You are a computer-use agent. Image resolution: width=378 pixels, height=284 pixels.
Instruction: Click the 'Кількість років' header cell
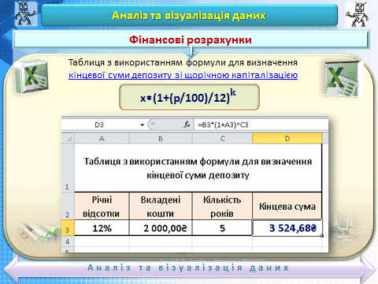(222, 206)
